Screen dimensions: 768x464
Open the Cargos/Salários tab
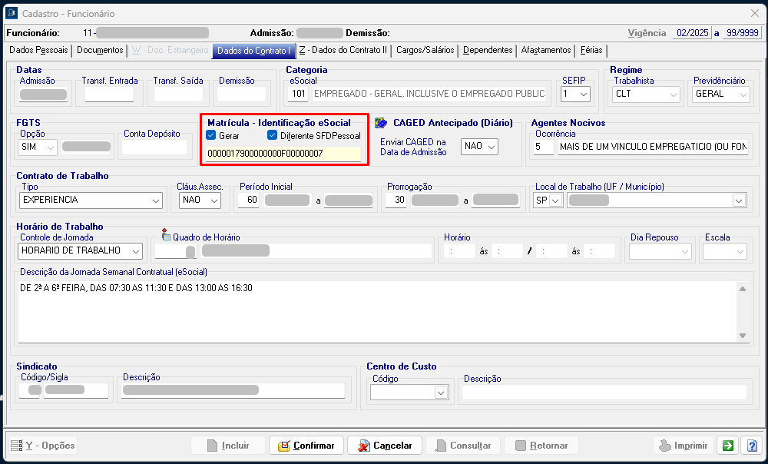[x=425, y=51]
